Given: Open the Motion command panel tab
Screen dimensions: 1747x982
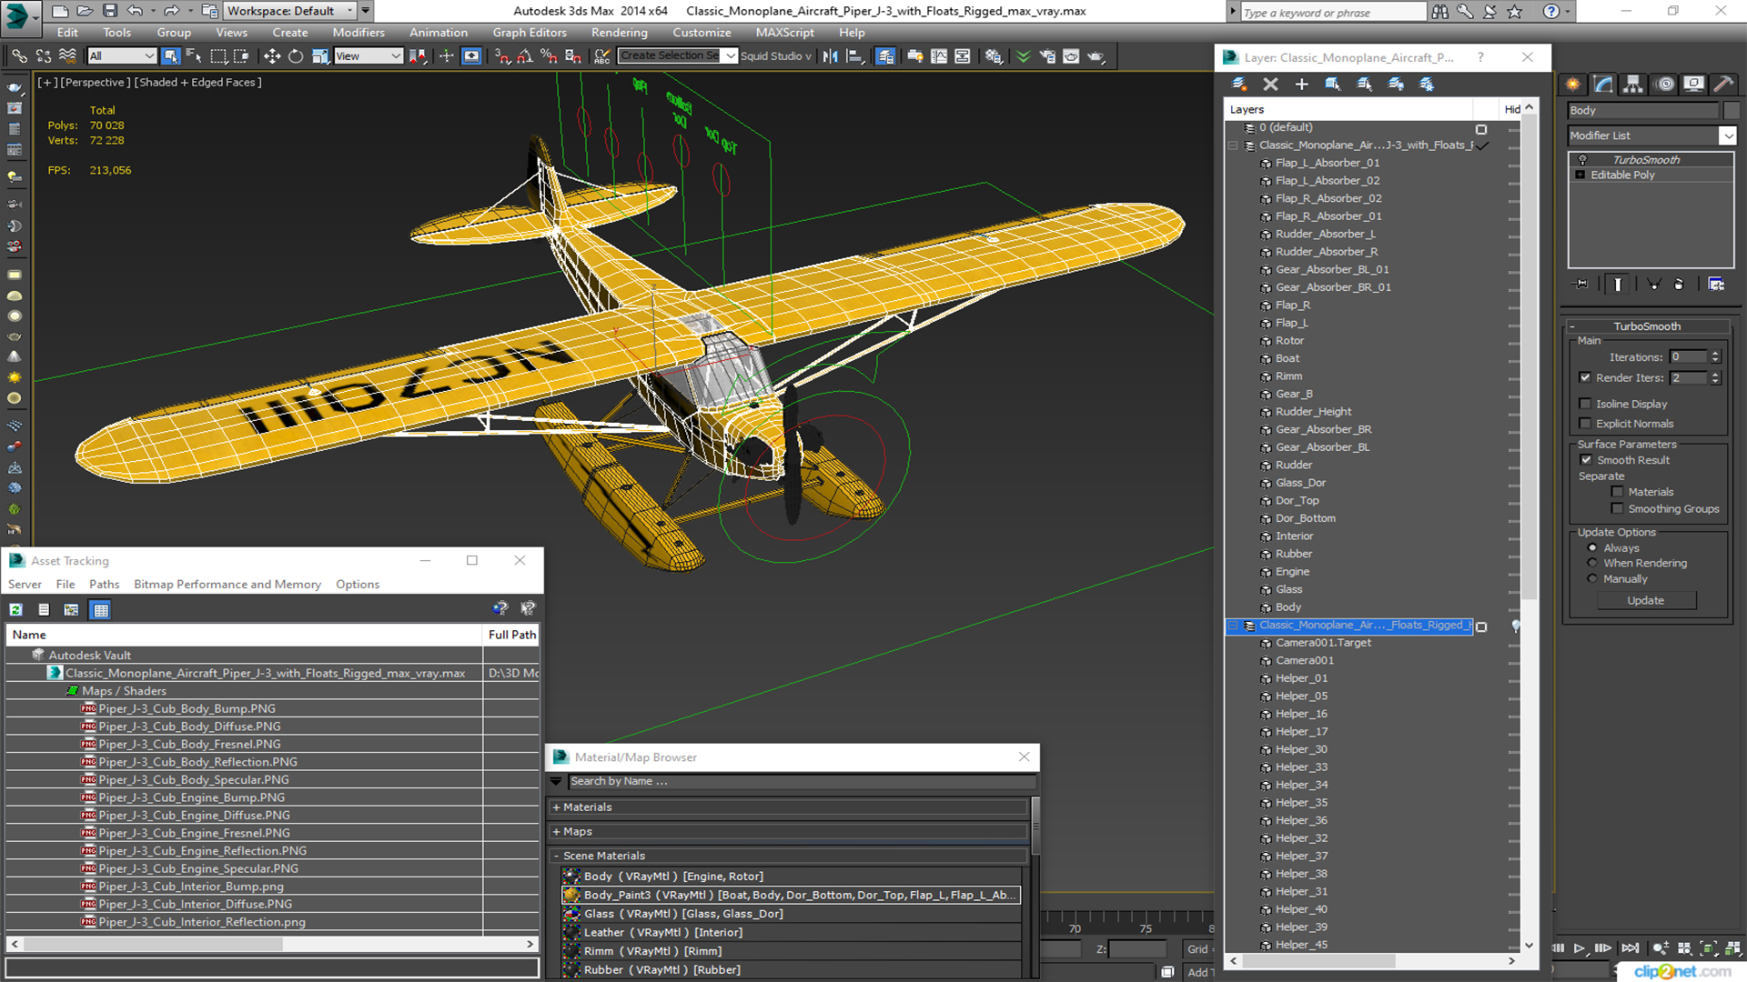Looking at the screenshot, I should (1665, 85).
